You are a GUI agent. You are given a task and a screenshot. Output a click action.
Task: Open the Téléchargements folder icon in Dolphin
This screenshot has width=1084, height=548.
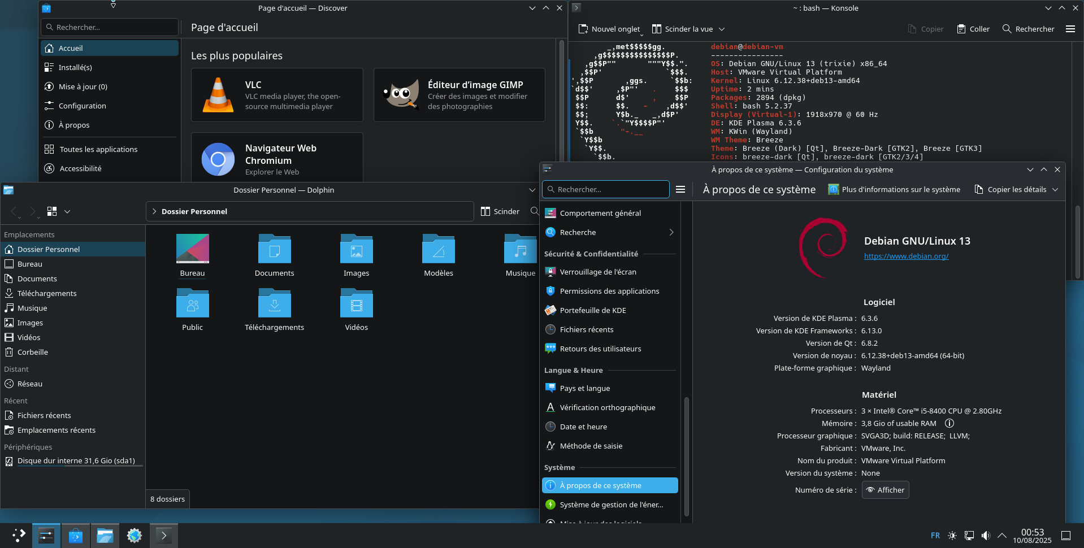(274, 305)
